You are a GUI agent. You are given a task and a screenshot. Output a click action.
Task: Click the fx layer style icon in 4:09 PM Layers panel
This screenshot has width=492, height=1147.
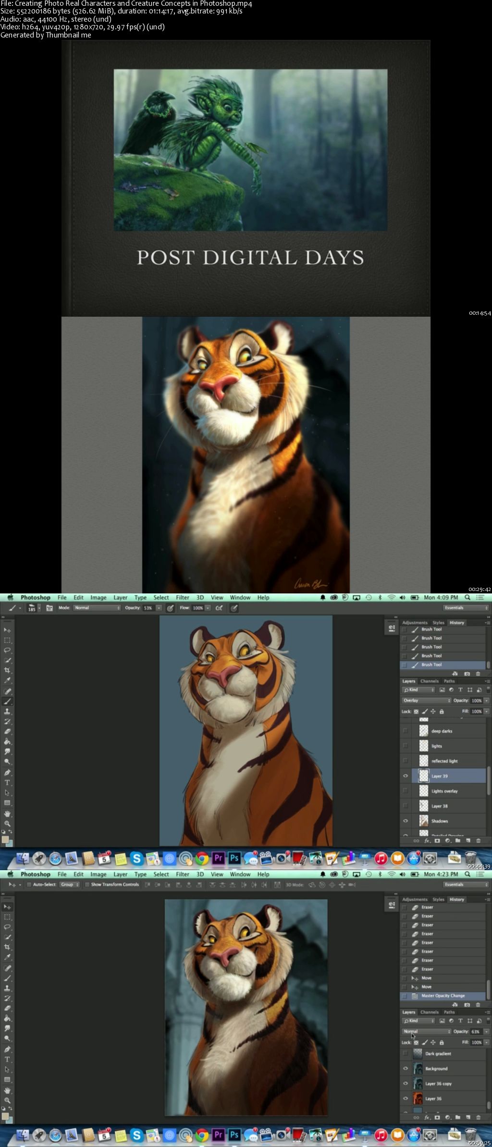pyautogui.click(x=427, y=841)
